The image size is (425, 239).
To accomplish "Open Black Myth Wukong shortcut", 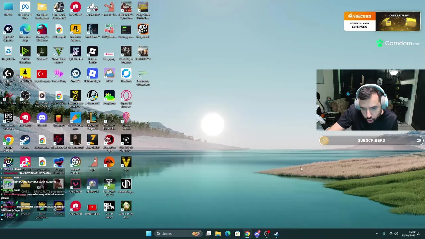I will (x=126, y=55).
